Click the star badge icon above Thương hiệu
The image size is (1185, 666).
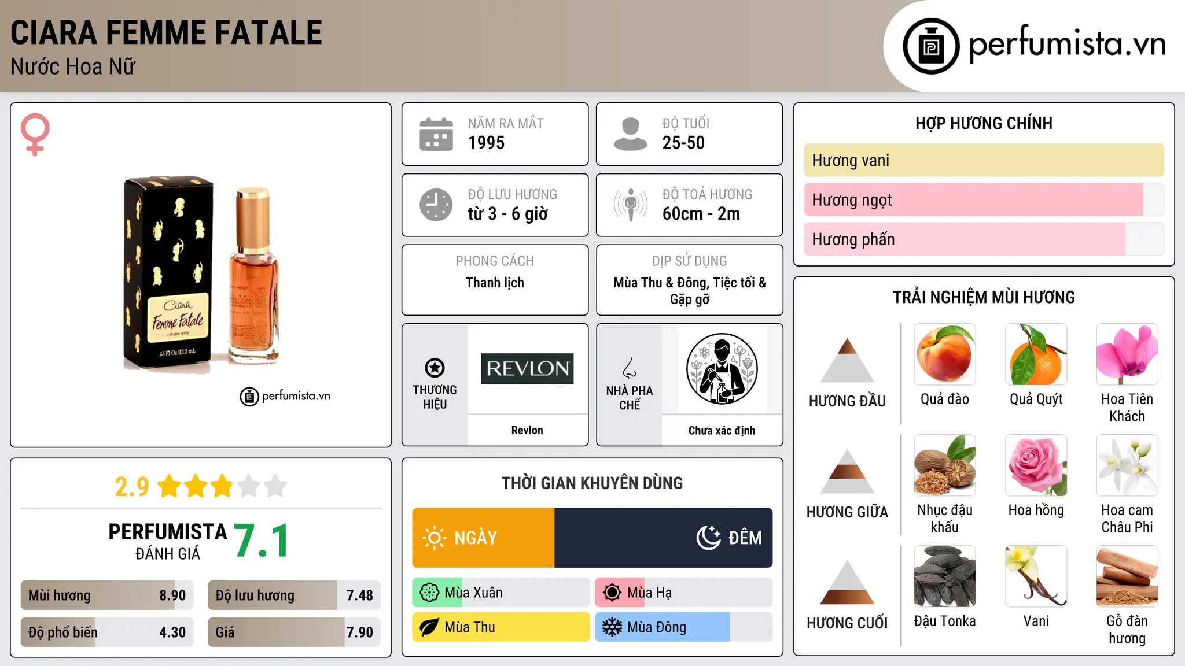435,368
